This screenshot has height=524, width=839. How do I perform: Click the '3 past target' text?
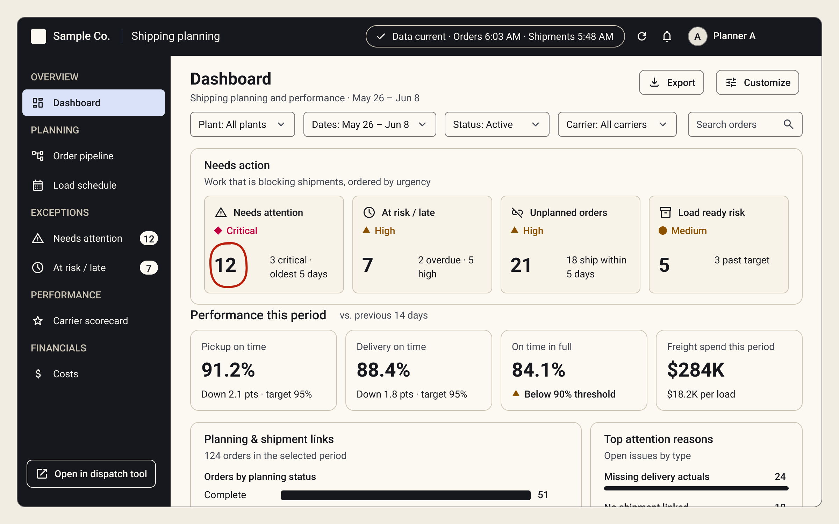click(x=742, y=260)
